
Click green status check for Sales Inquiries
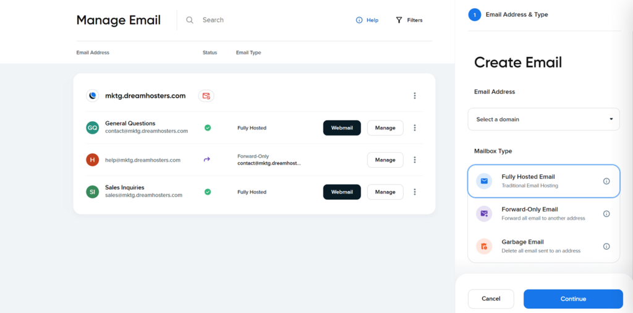[208, 192]
